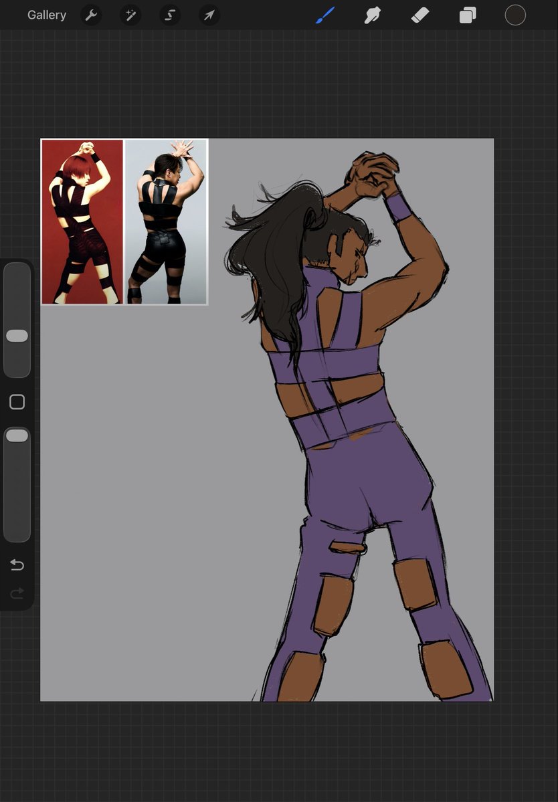Open the active color picker
The image size is (558, 802).
tap(515, 15)
